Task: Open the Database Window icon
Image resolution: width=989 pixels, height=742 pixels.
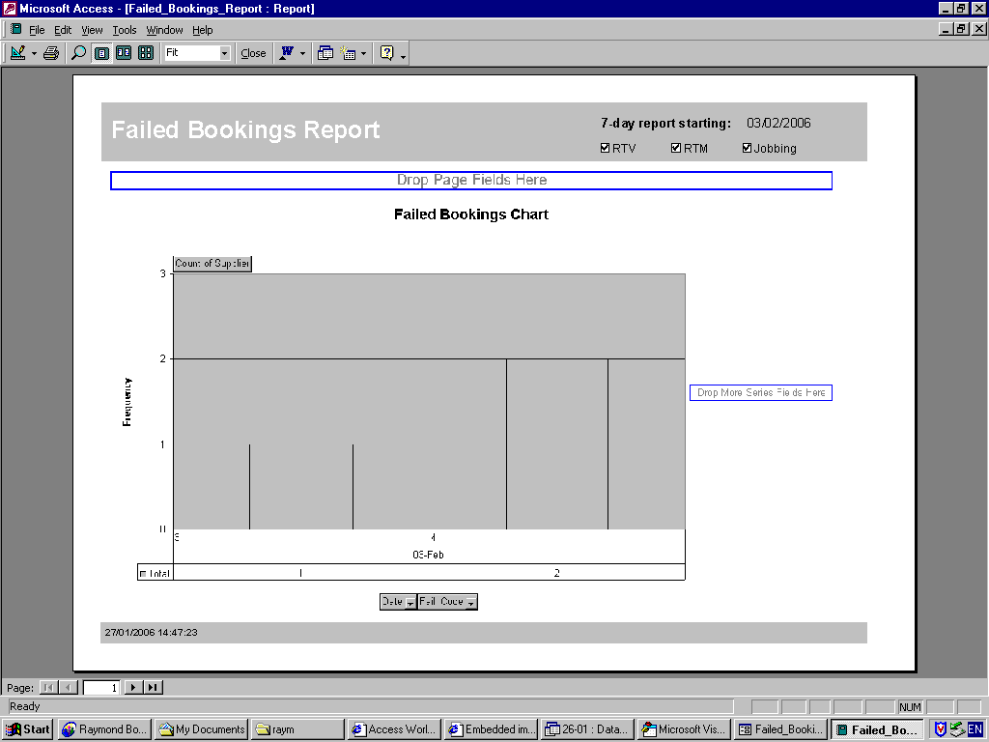Action: 325,53
